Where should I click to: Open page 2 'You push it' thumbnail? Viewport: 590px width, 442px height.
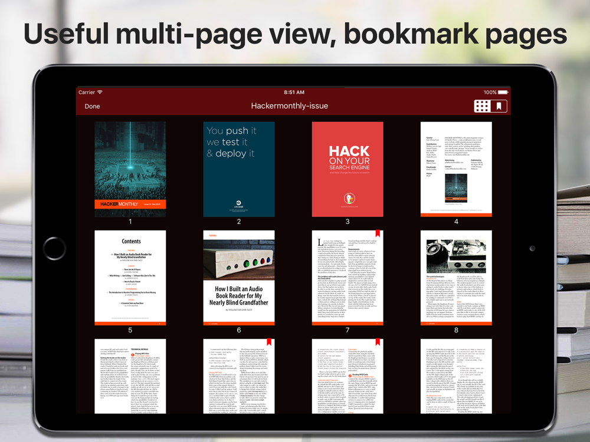(x=239, y=169)
